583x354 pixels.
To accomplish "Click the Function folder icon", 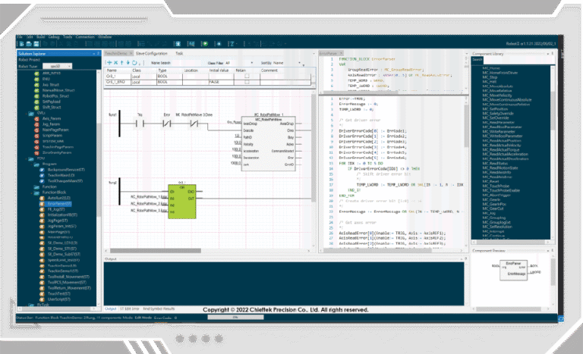I will pos(36,186).
